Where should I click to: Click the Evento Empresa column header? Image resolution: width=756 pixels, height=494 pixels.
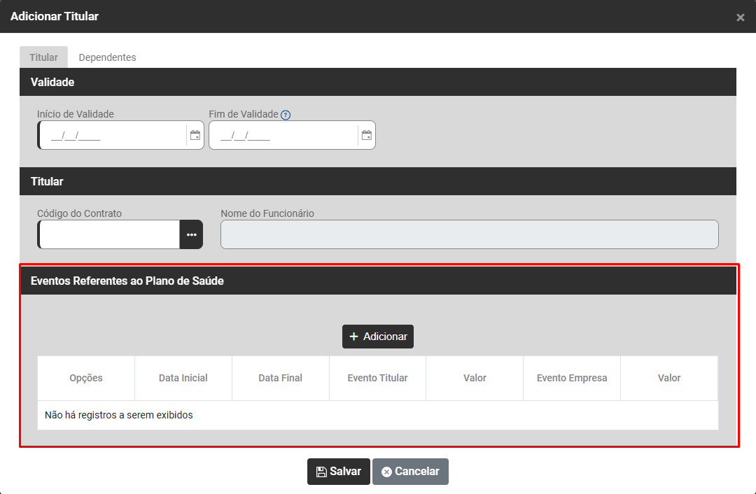coord(572,378)
